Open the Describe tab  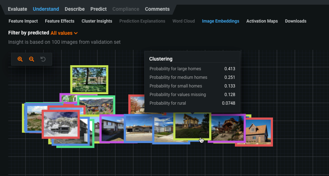click(75, 9)
